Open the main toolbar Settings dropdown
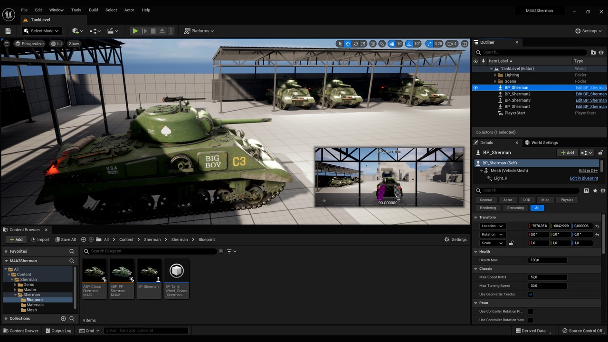This screenshot has height=342, width=608. (589, 31)
